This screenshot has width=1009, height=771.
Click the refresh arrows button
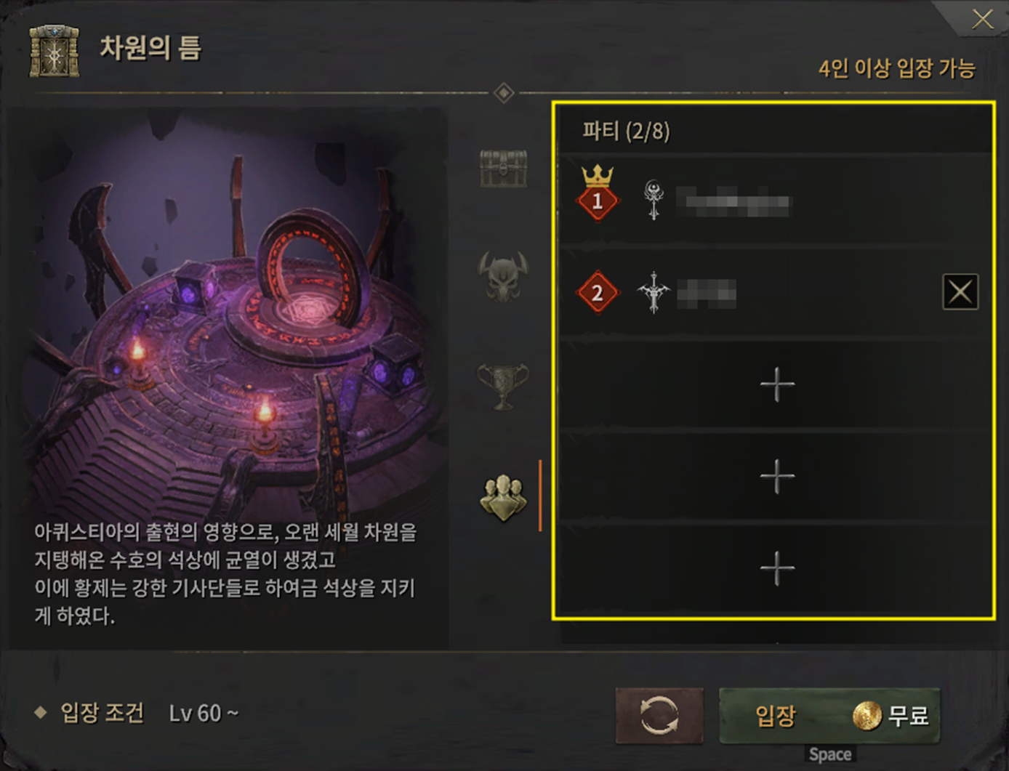click(x=659, y=716)
